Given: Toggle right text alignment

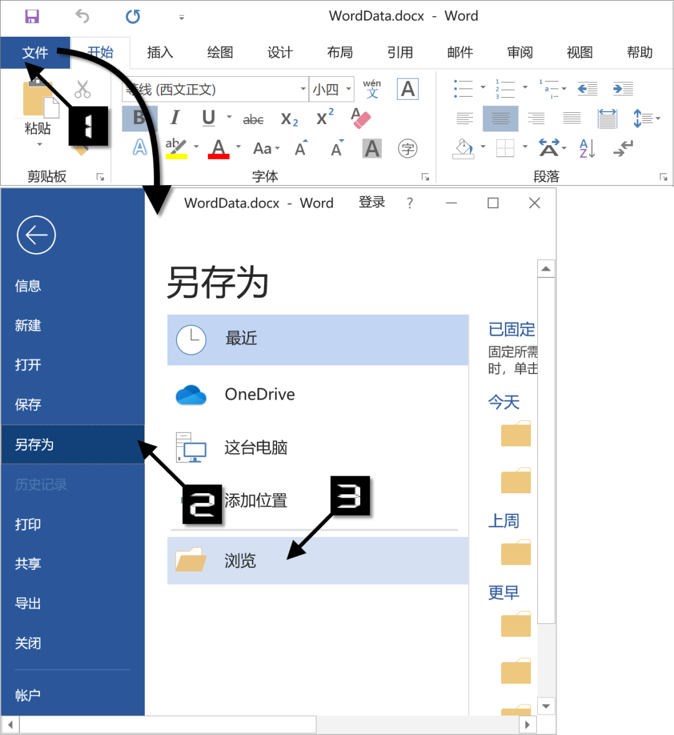Looking at the screenshot, I should (x=536, y=118).
